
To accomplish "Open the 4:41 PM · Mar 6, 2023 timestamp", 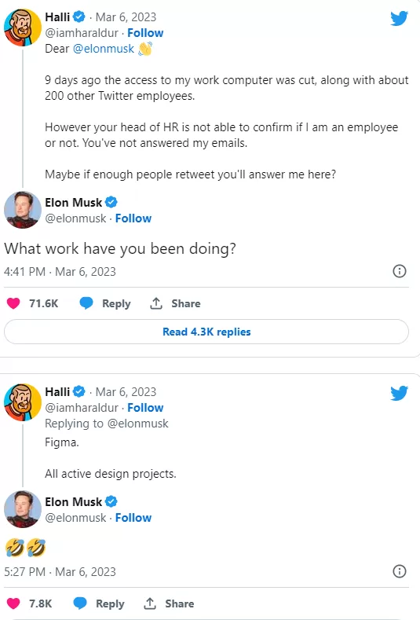I will 60,272.
